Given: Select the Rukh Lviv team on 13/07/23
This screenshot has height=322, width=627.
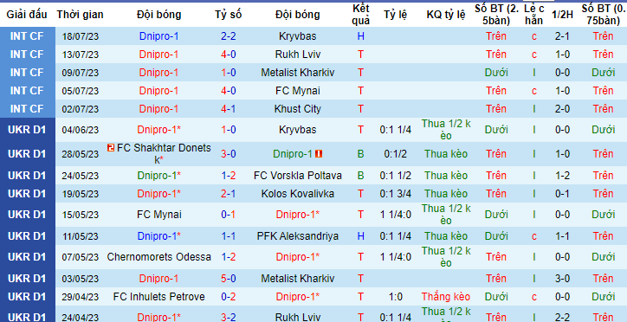Looking at the screenshot, I should pyautogui.click(x=298, y=55).
